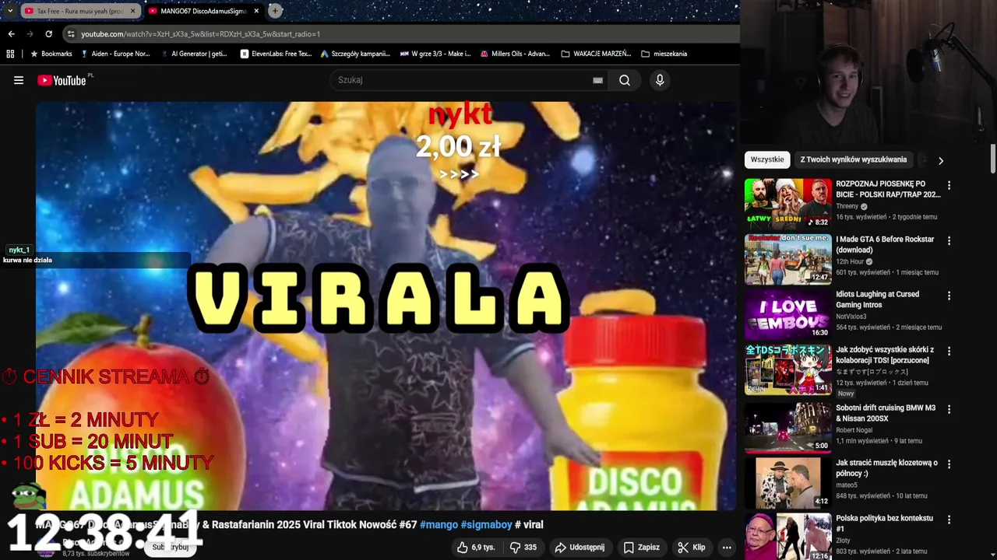Open options menu for Polska polityka bez kontekstu

point(949,520)
